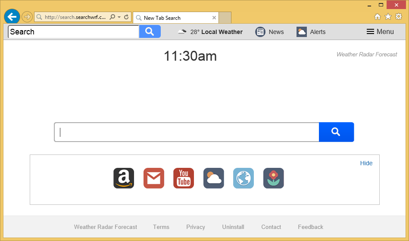
Task: Go back with the browser back arrow
Action: tap(12, 17)
